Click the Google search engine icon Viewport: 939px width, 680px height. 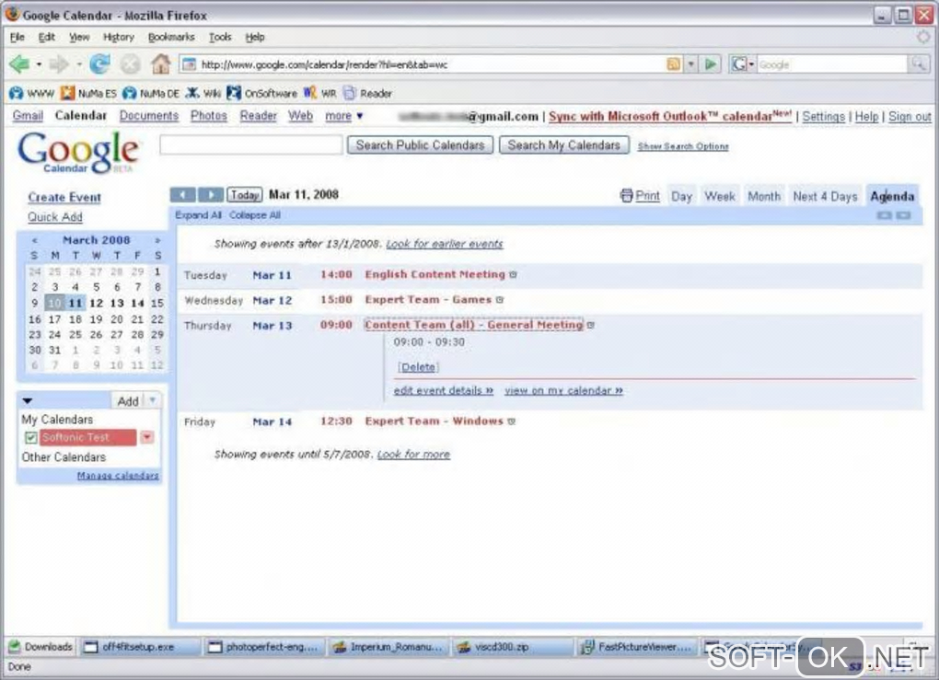point(738,64)
